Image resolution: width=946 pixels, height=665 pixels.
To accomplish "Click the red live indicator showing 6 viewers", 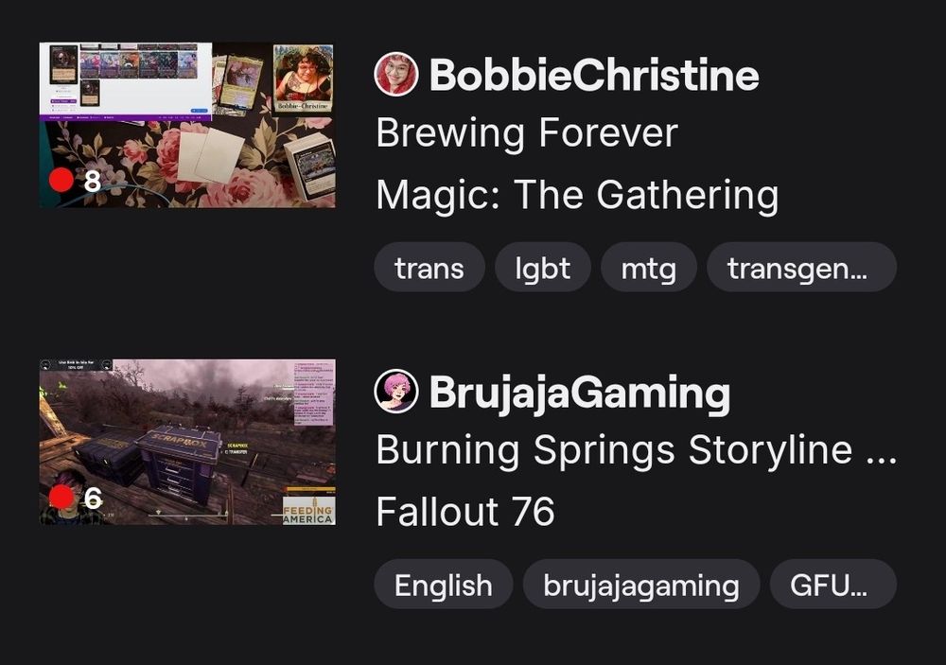I will (x=61, y=498).
